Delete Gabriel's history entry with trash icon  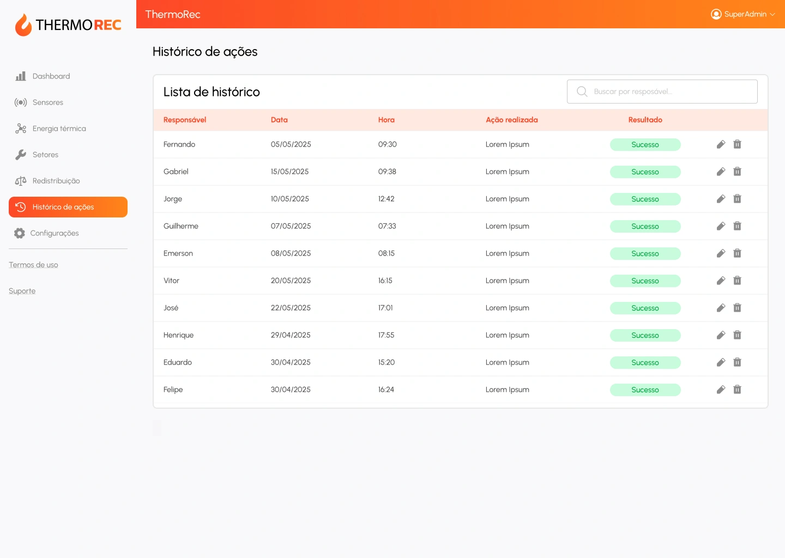[737, 172]
